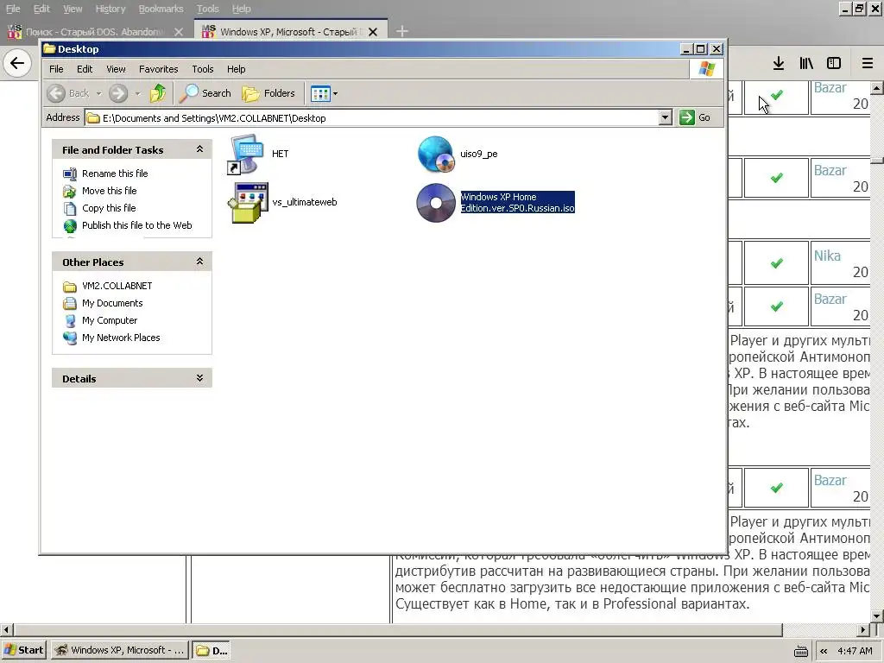Switch to the Windows XP, Microsoft browser tab
Image resolution: width=884 pixels, height=663 pixels.
pos(288,32)
